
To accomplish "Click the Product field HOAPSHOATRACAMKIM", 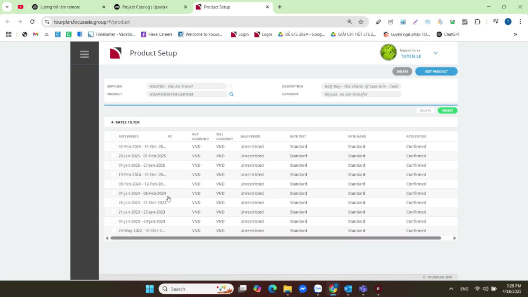I will click(x=186, y=94).
